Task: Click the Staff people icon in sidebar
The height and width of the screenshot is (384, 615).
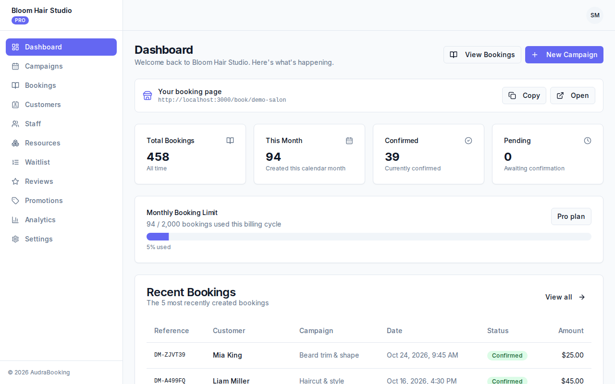Action: [15, 124]
